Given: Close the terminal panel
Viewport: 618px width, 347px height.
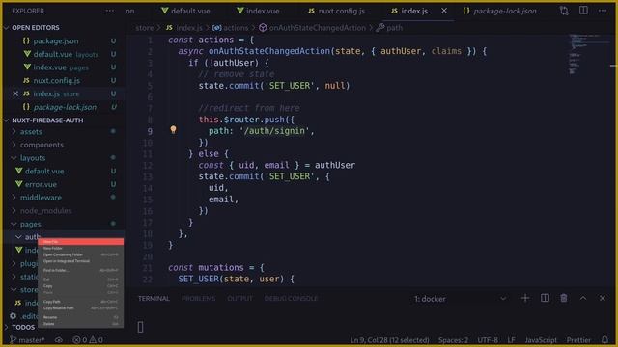Looking at the screenshot, I should point(603,298).
